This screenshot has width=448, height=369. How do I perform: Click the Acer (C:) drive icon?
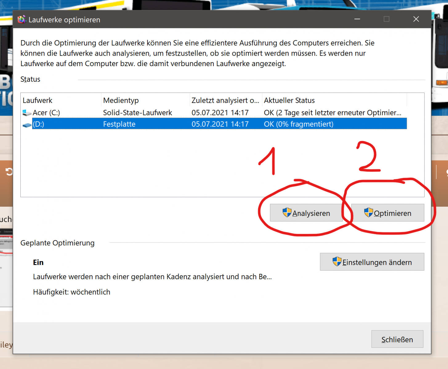(27, 113)
